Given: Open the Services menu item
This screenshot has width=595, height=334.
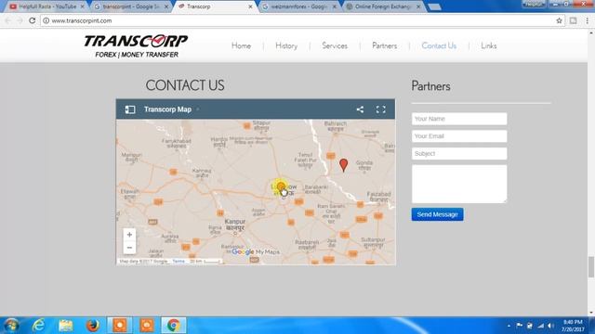Looking at the screenshot, I should pos(335,45).
